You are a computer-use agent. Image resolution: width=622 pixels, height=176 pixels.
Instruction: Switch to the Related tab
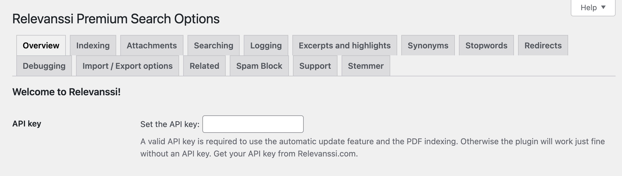click(x=204, y=66)
